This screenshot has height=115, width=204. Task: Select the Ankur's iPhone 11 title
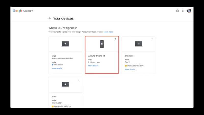pyautogui.click(x=97, y=56)
